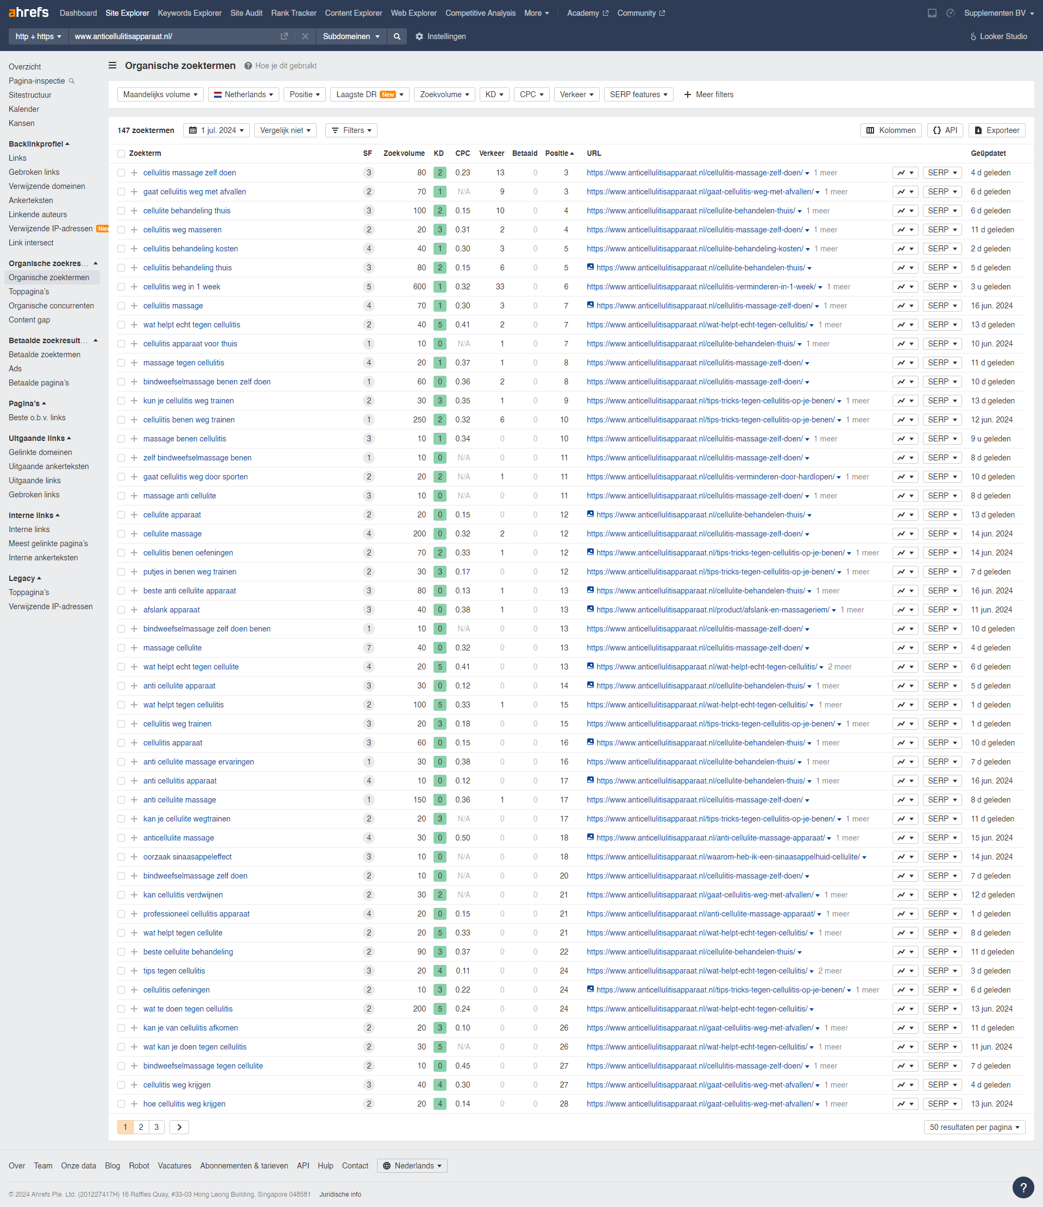This screenshot has width=1043, height=1207.
Task: Click the help question mark beside 'Hoe je dit gebruikt'
Action: [248, 66]
